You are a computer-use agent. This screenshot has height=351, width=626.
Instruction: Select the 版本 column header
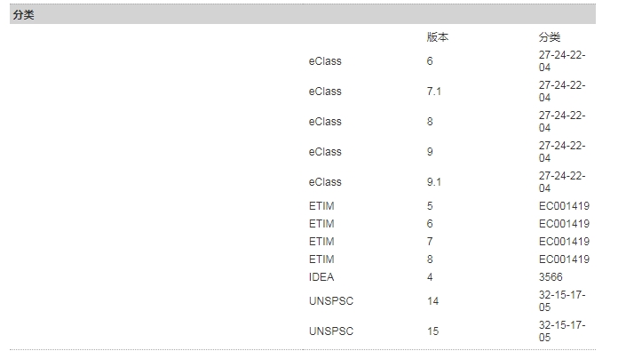(x=438, y=37)
